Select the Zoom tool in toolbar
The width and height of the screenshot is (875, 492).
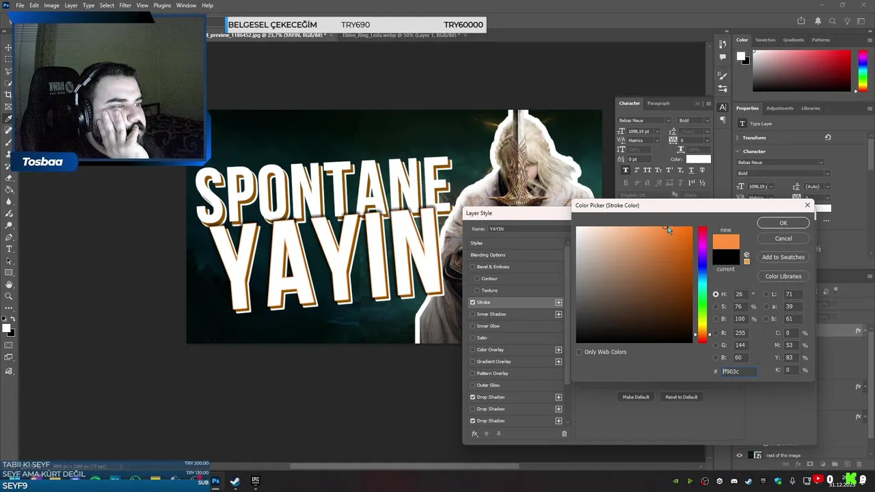[8, 296]
